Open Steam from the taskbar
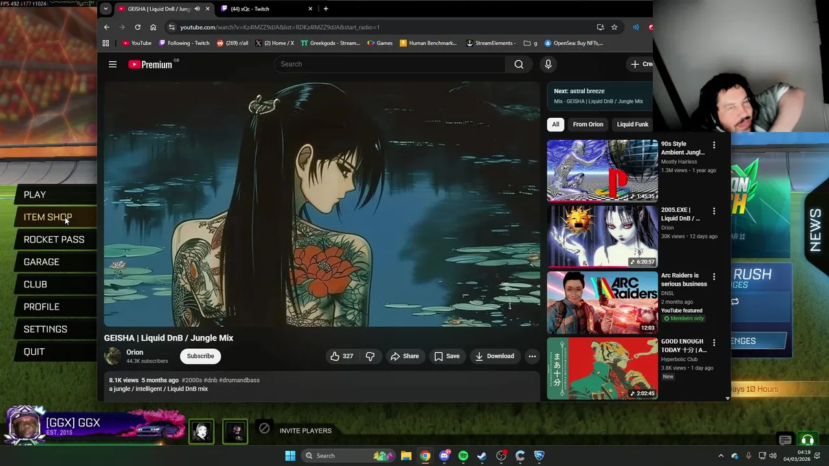 point(482,456)
